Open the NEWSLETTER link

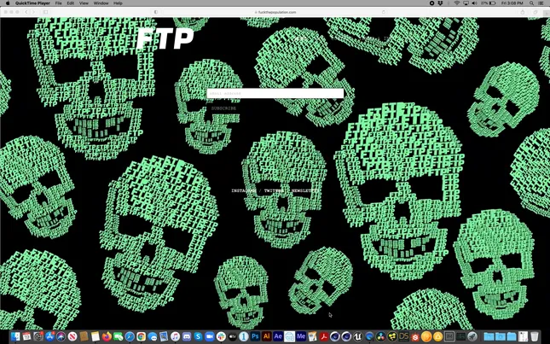click(305, 190)
